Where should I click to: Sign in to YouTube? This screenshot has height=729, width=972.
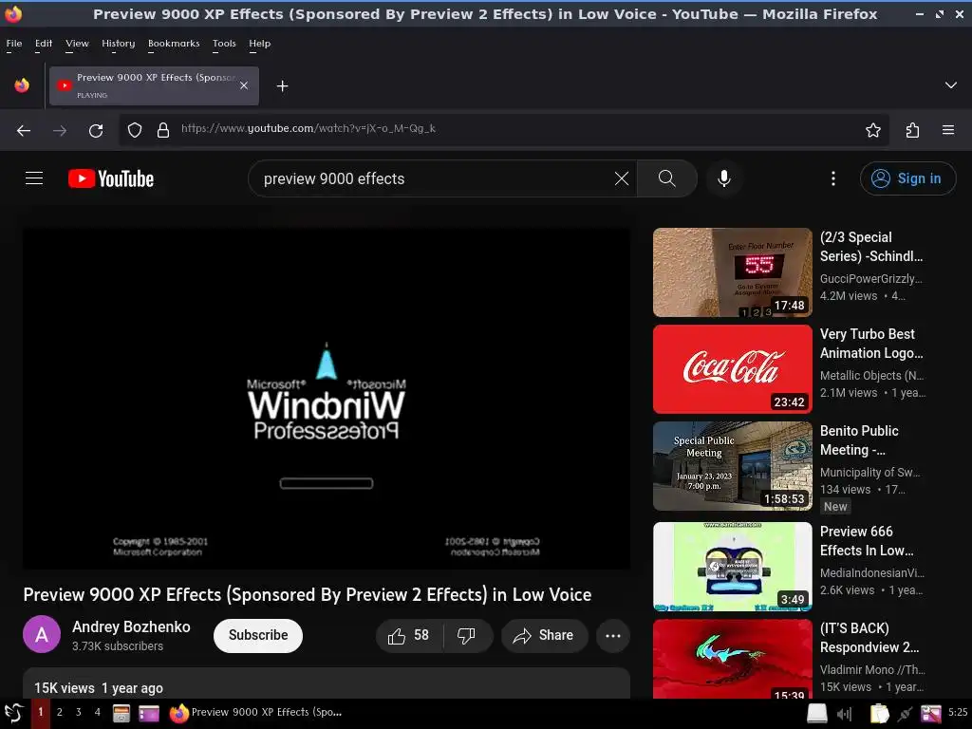pos(907,178)
